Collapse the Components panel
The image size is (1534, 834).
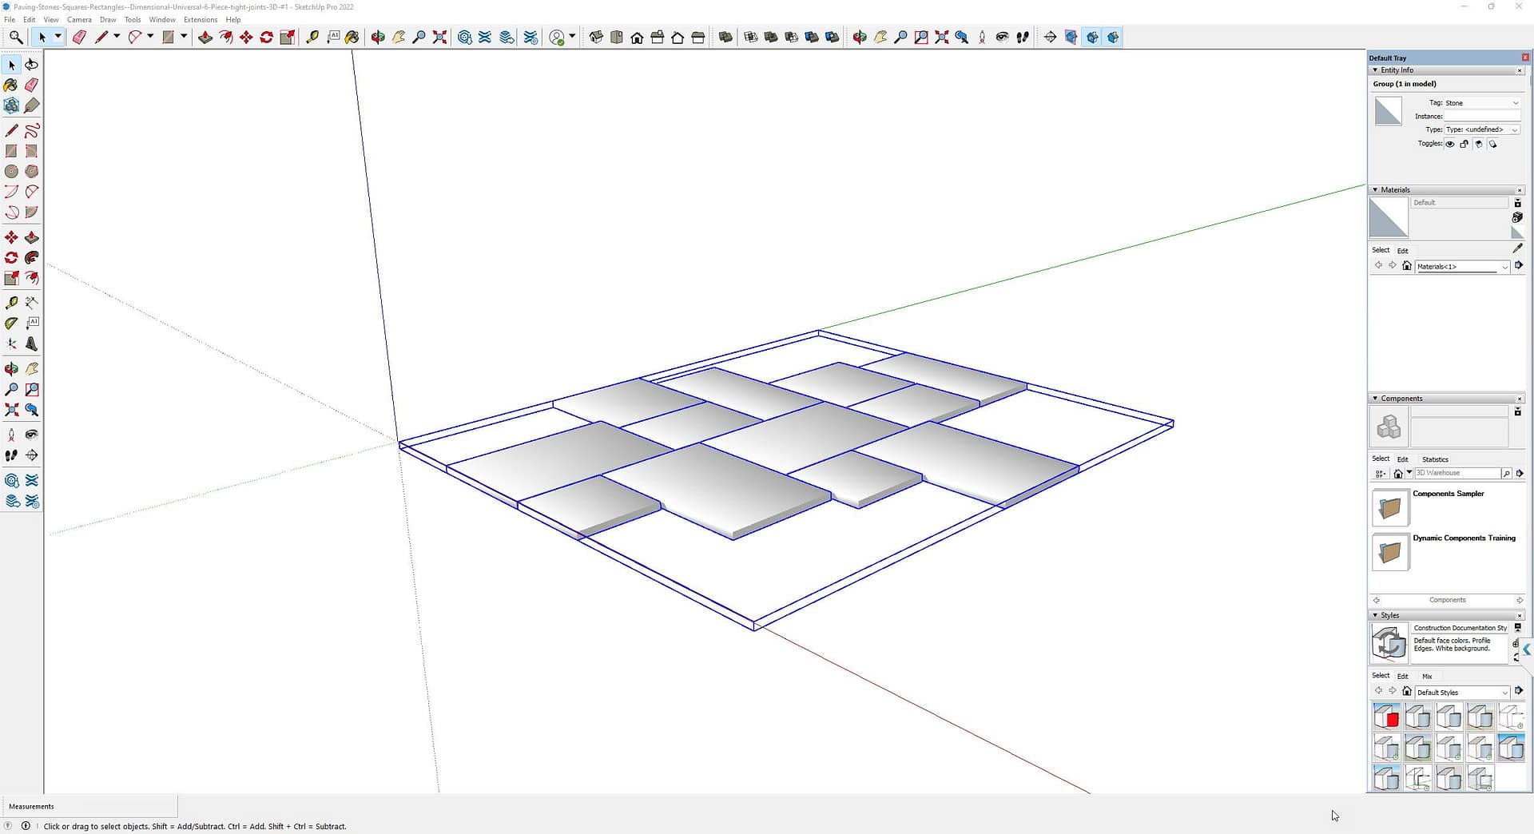click(1375, 399)
